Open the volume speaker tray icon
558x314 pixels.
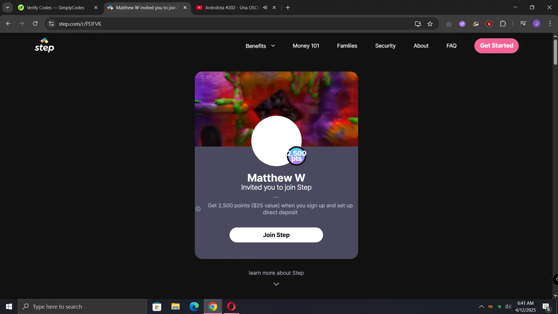click(x=508, y=307)
